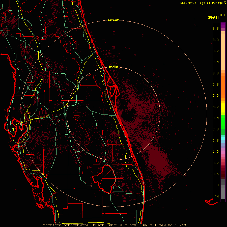This screenshot has height=227, width=227.
Task: Click the 1.8 legend value
Action: click(216, 140)
